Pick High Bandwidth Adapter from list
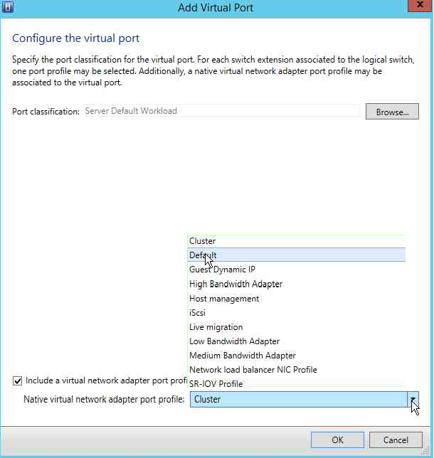 point(297,284)
